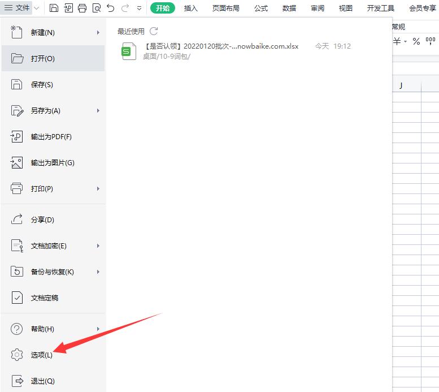Choose 退出(Q) to exit the app
The width and height of the screenshot is (439, 392).
click(x=53, y=381)
